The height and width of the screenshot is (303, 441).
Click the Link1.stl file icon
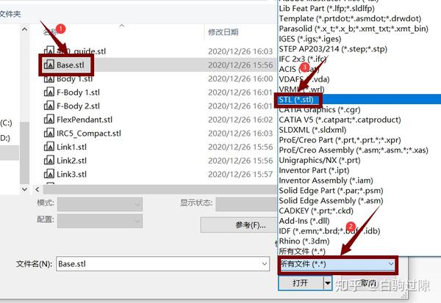pyautogui.click(x=49, y=147)
